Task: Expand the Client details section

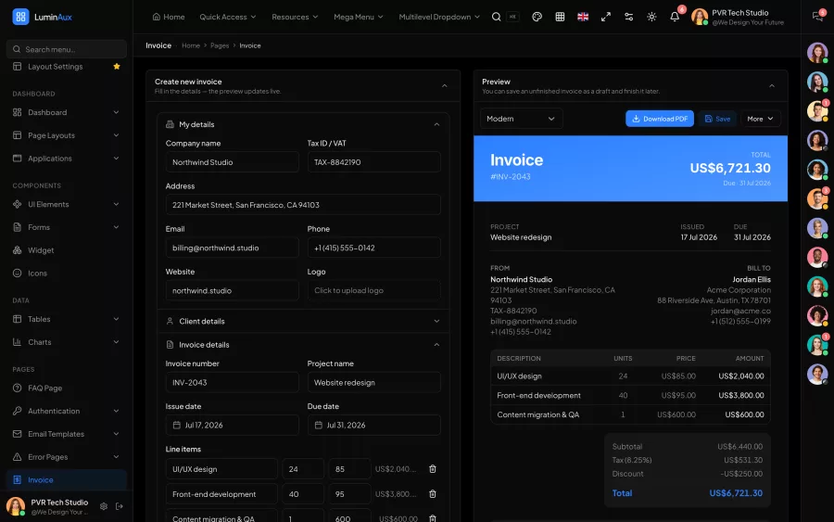Action: (x=436, y=322)
